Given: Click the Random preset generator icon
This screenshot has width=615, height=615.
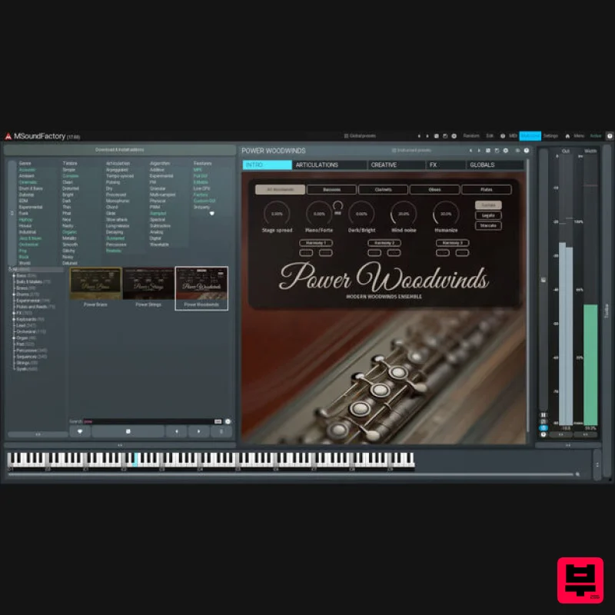Looking at the screenshot, I should 472,134.
